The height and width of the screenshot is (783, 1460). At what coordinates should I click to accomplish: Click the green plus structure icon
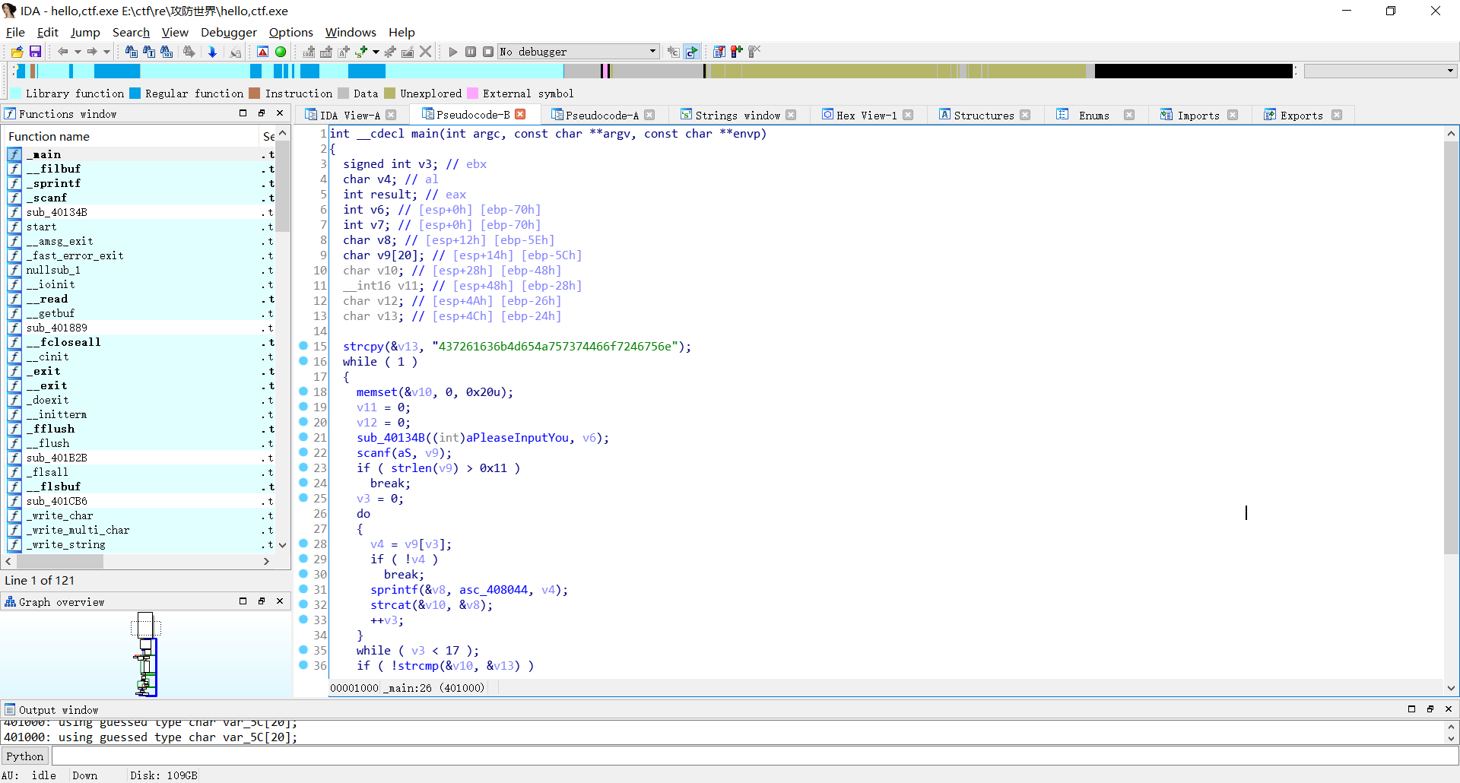[x=361, y=52]
